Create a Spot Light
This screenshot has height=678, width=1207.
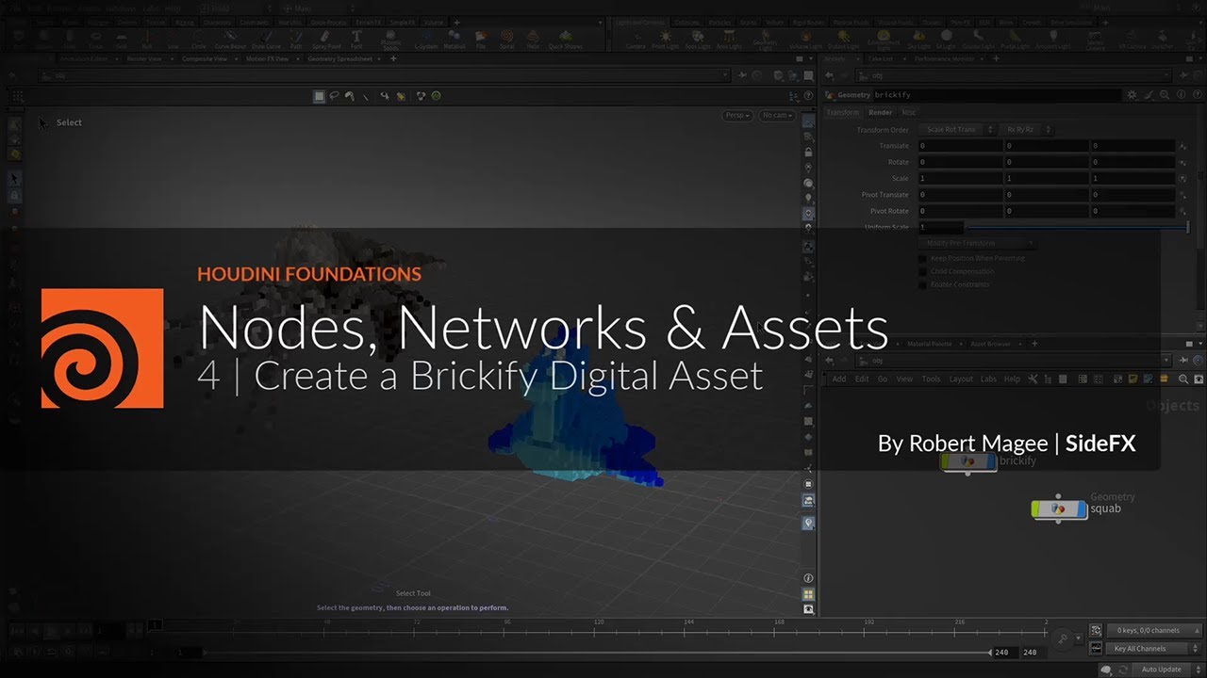pyautogui.click(x=698, y=39)
